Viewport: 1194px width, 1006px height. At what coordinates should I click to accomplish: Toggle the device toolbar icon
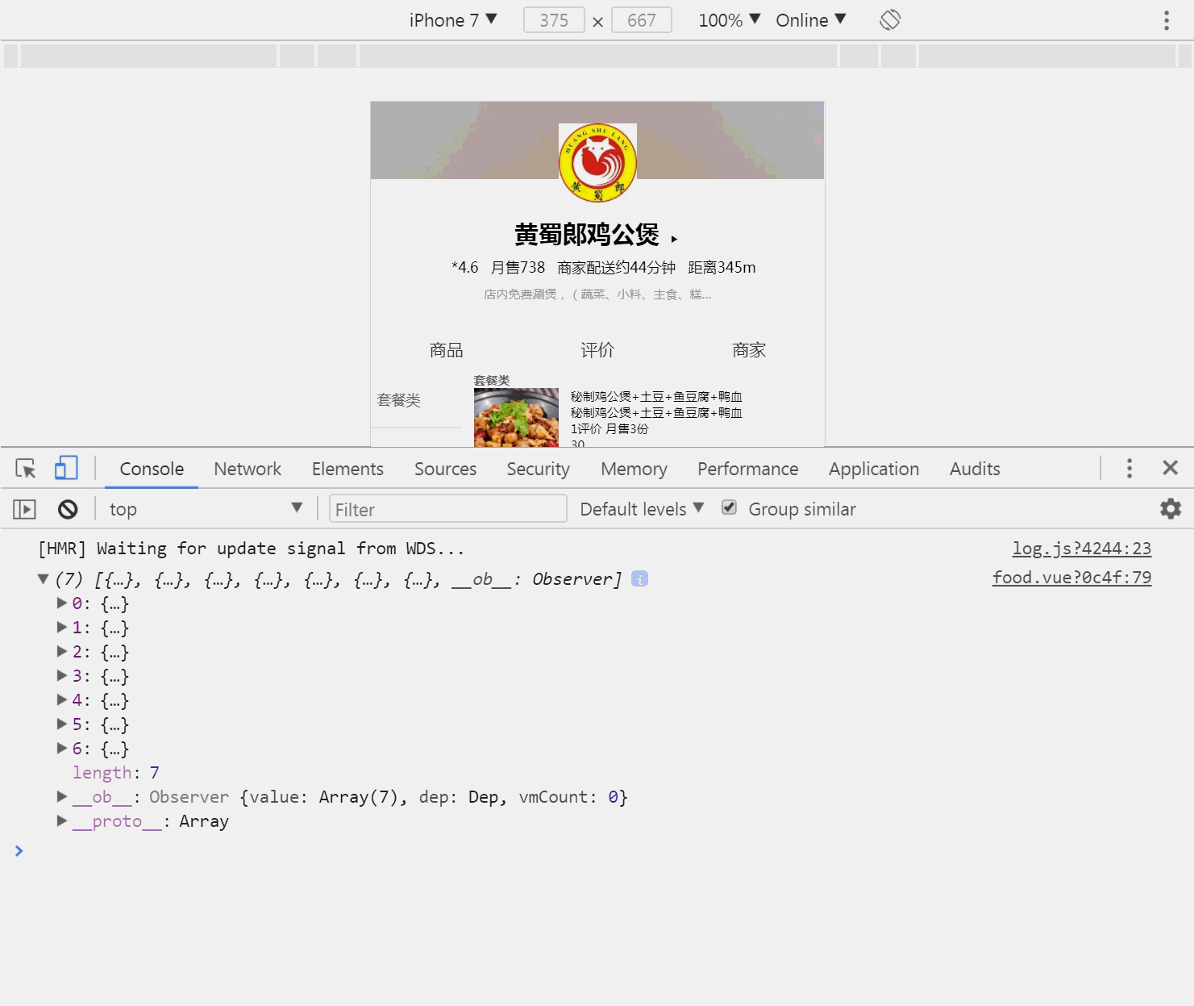tap(66, 468)
